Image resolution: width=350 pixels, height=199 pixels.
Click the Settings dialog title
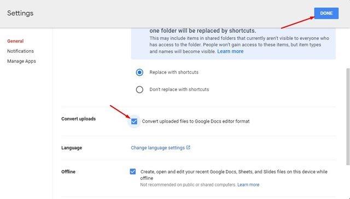20,13
